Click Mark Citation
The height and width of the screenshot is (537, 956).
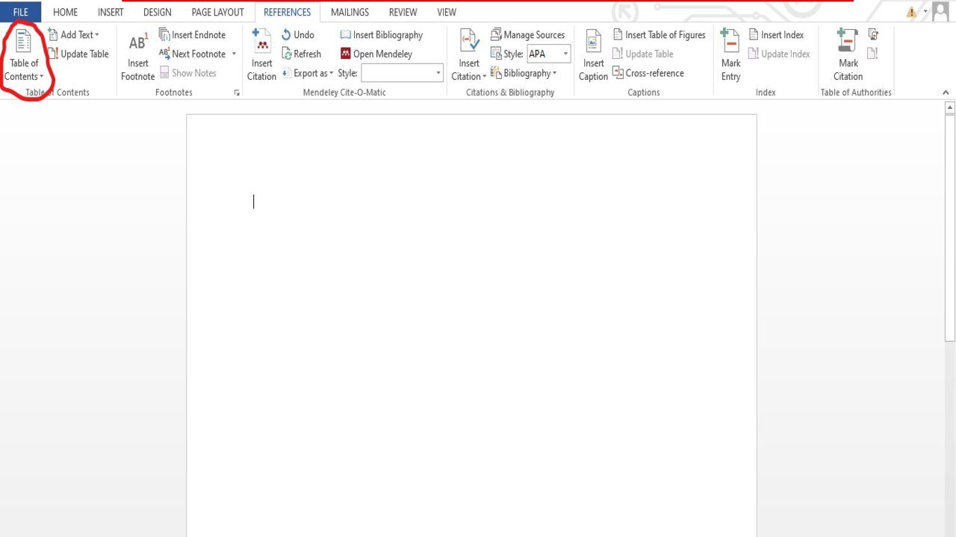848,56
